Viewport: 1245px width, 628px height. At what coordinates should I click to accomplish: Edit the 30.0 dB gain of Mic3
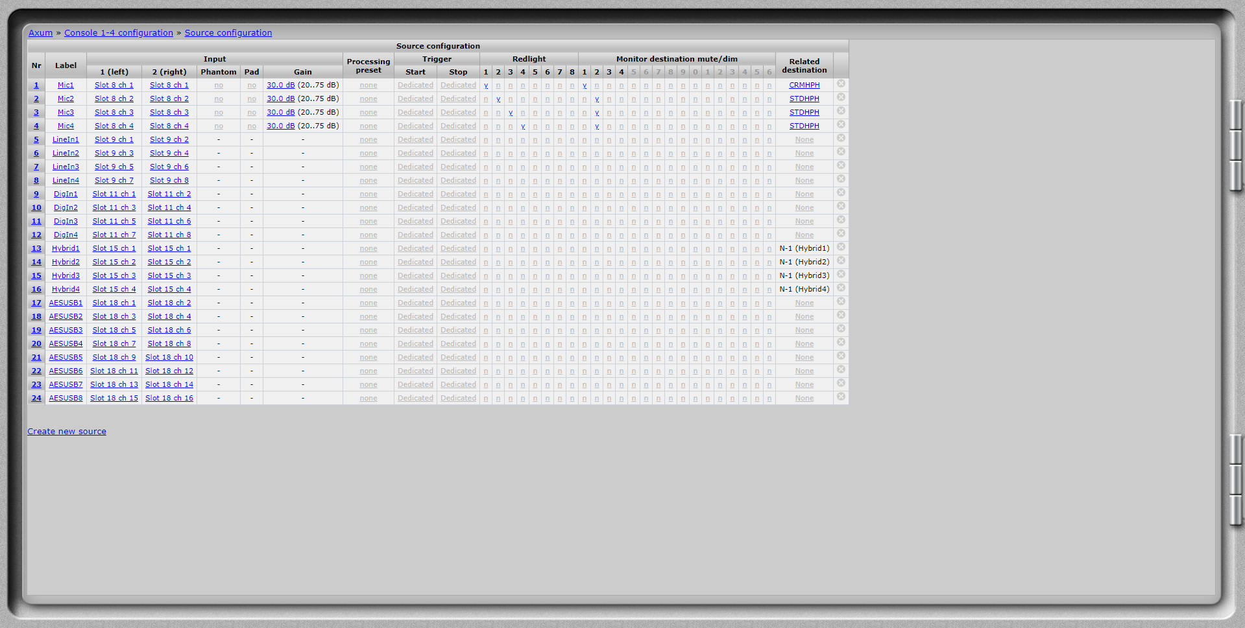(x=280, y=113)
